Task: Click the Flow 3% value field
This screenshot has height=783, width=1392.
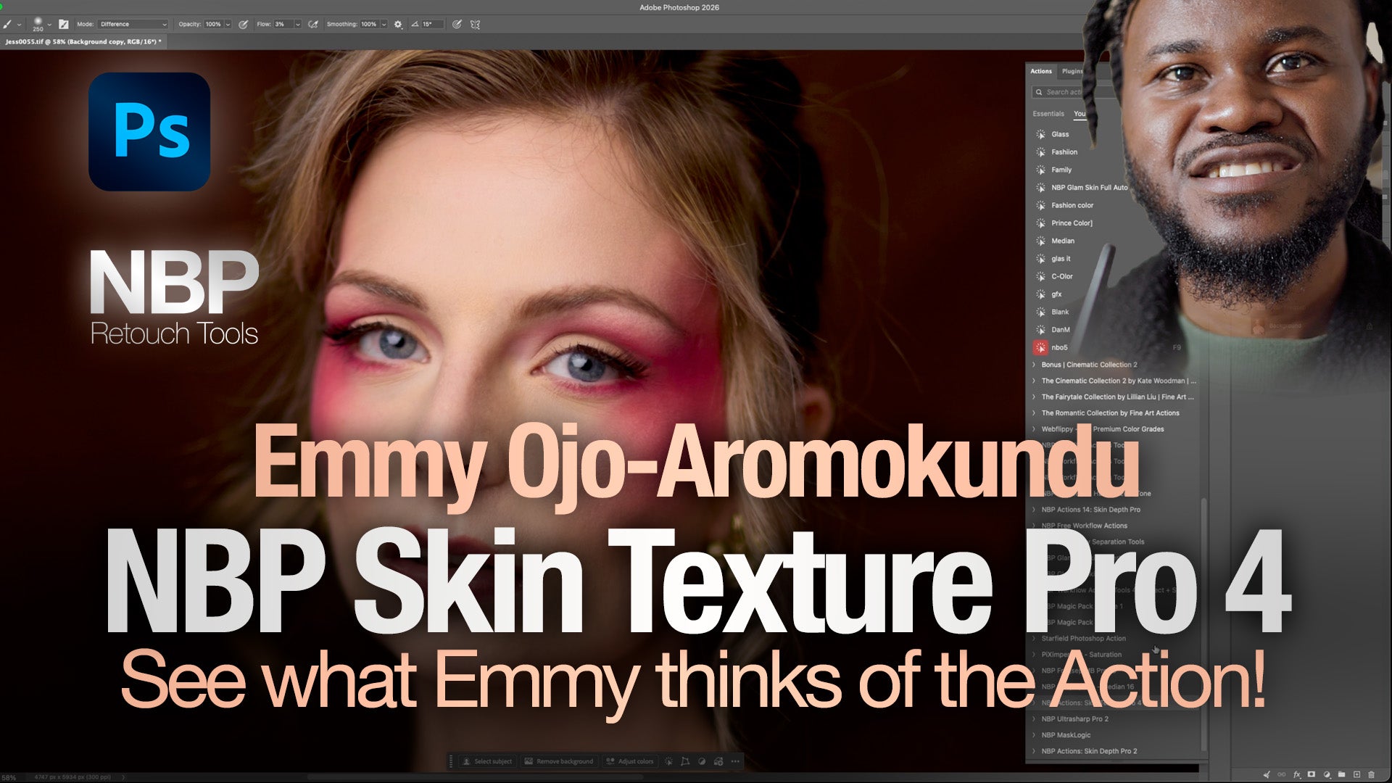Action: (283, 24)
